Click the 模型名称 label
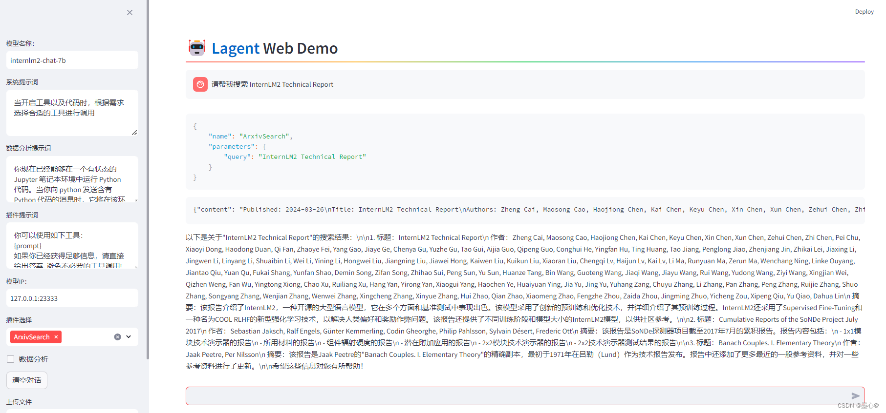This screenshot has width=886, height=413. [21, 43]
